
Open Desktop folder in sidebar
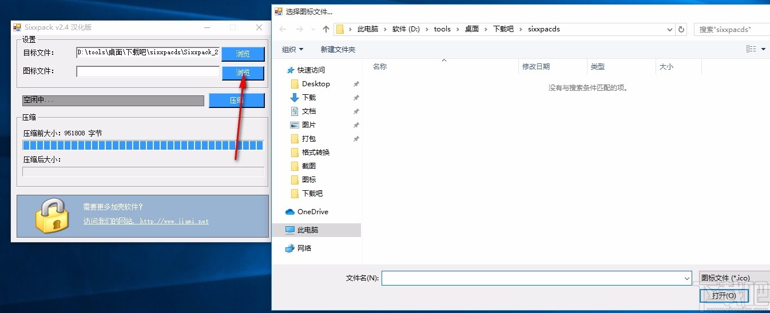pyautogui.click(x=316, y=83)
